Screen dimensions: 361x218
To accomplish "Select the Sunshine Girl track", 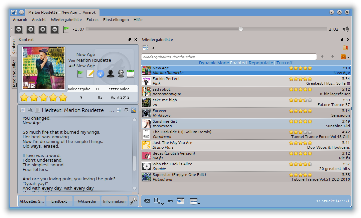I will point(246,124).
